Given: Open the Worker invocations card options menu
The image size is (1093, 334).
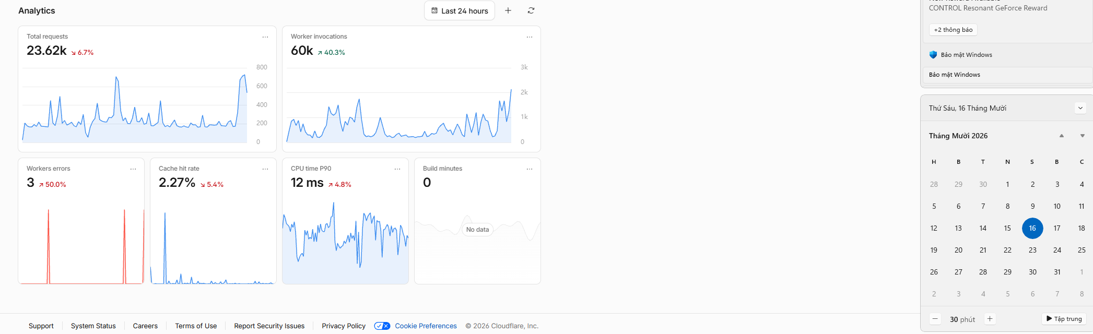Looking at the screenshot, I should click(x=530, y=37).
